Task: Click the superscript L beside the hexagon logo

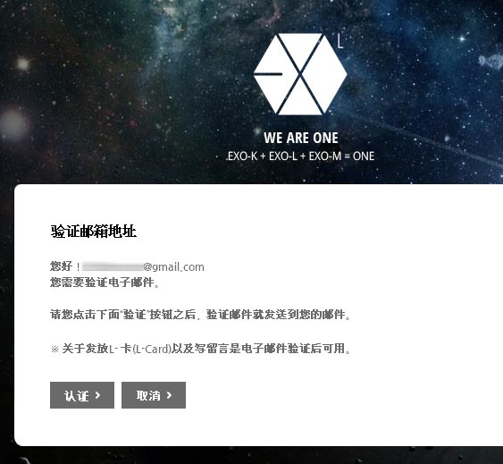Action: tap(340, 42)
